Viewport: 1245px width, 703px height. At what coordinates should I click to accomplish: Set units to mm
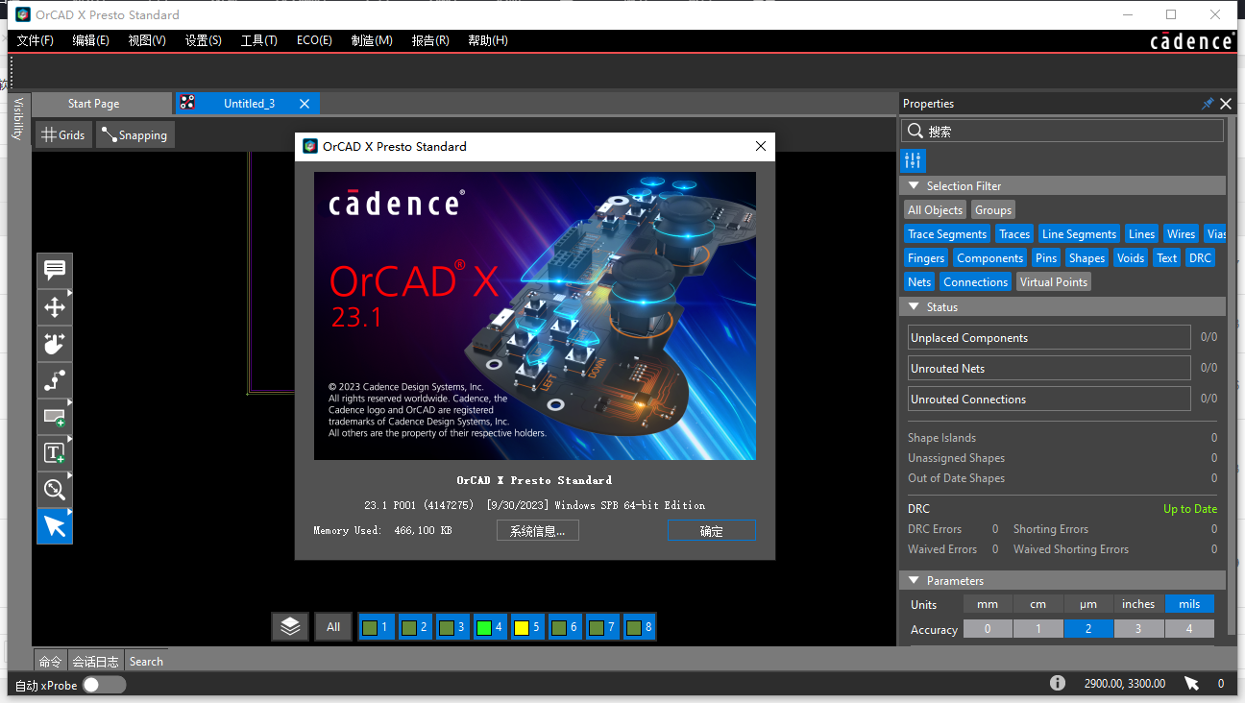pos(988,604)
